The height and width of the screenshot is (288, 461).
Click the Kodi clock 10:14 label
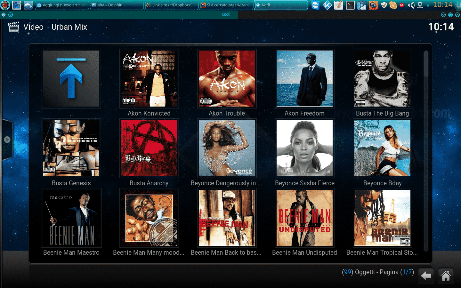[441, 27]
